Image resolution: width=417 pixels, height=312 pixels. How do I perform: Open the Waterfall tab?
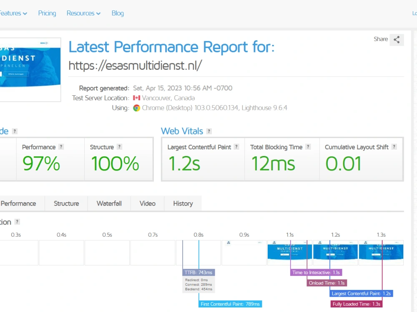click(109, 203)
